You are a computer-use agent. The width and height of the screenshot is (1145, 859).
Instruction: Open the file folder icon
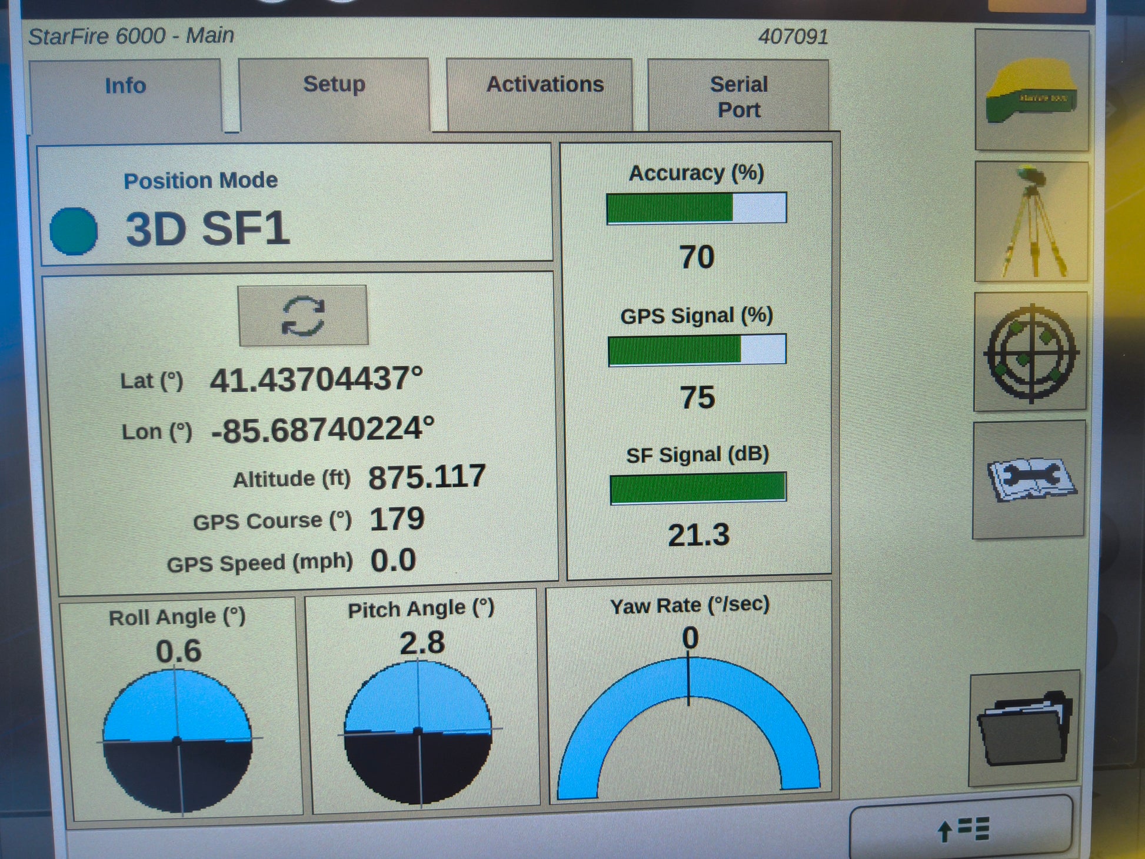click(x=1024, y=728)
